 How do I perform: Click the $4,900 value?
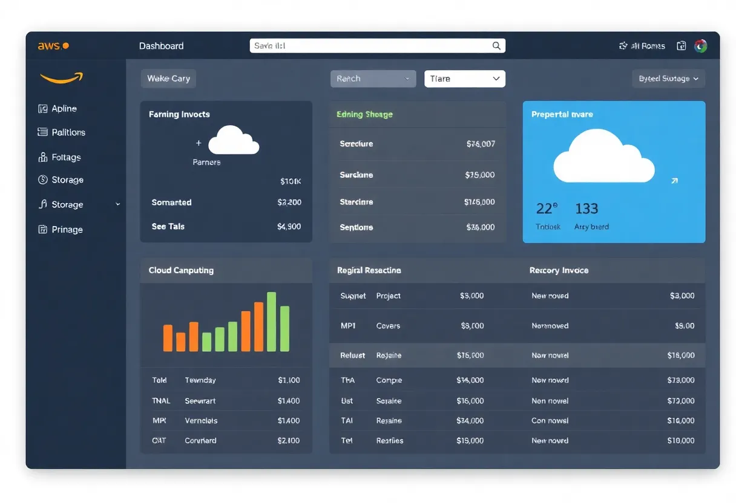click(x=289, y=226)
